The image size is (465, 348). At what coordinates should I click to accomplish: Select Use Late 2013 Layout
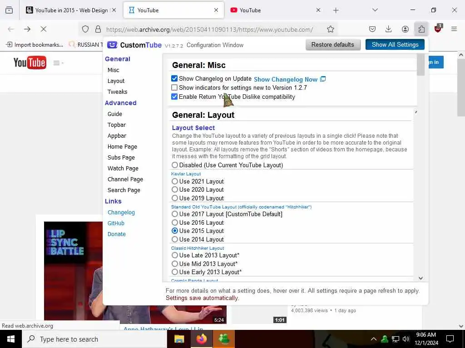[x=175, y=255]
